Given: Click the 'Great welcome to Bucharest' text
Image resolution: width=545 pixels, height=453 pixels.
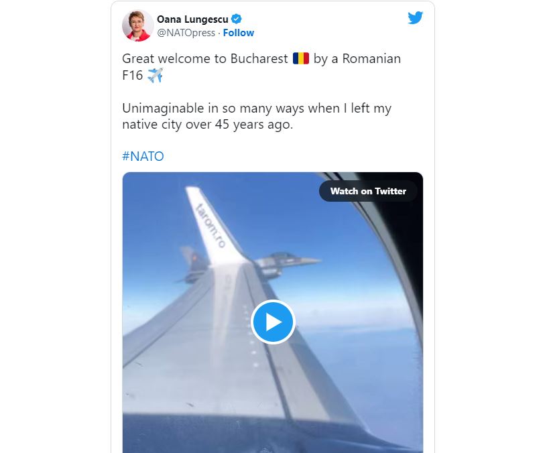Looking at the screenshot, I should coord(205,58).
